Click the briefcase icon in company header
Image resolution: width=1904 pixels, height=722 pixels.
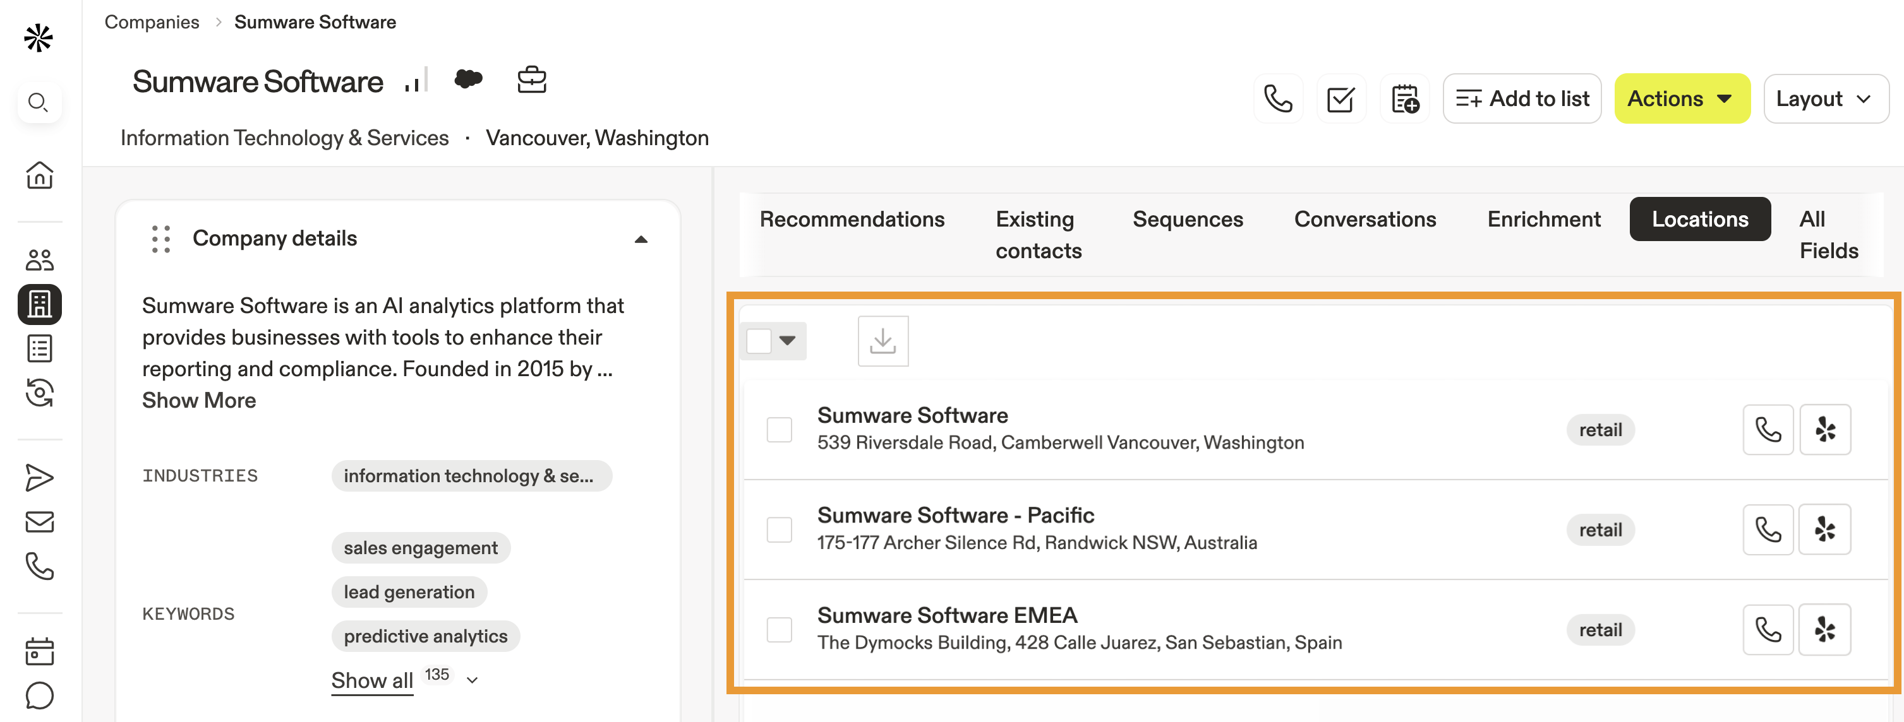tap(531, 80)
